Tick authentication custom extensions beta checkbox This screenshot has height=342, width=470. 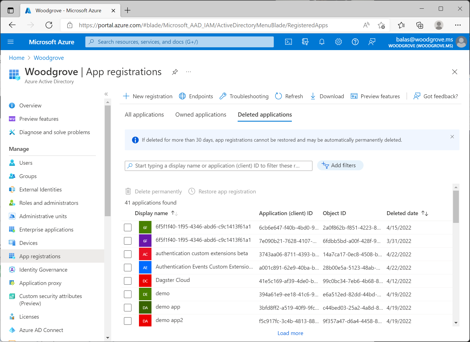tap(128, 254)
